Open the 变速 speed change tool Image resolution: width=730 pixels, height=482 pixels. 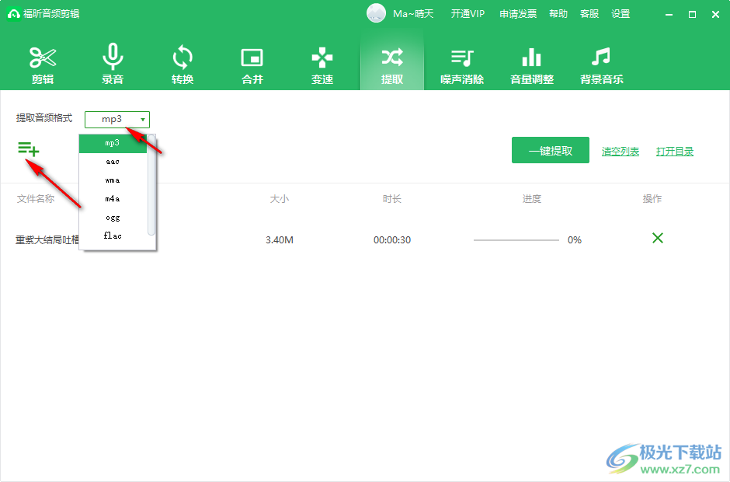[x=322, y=65]
